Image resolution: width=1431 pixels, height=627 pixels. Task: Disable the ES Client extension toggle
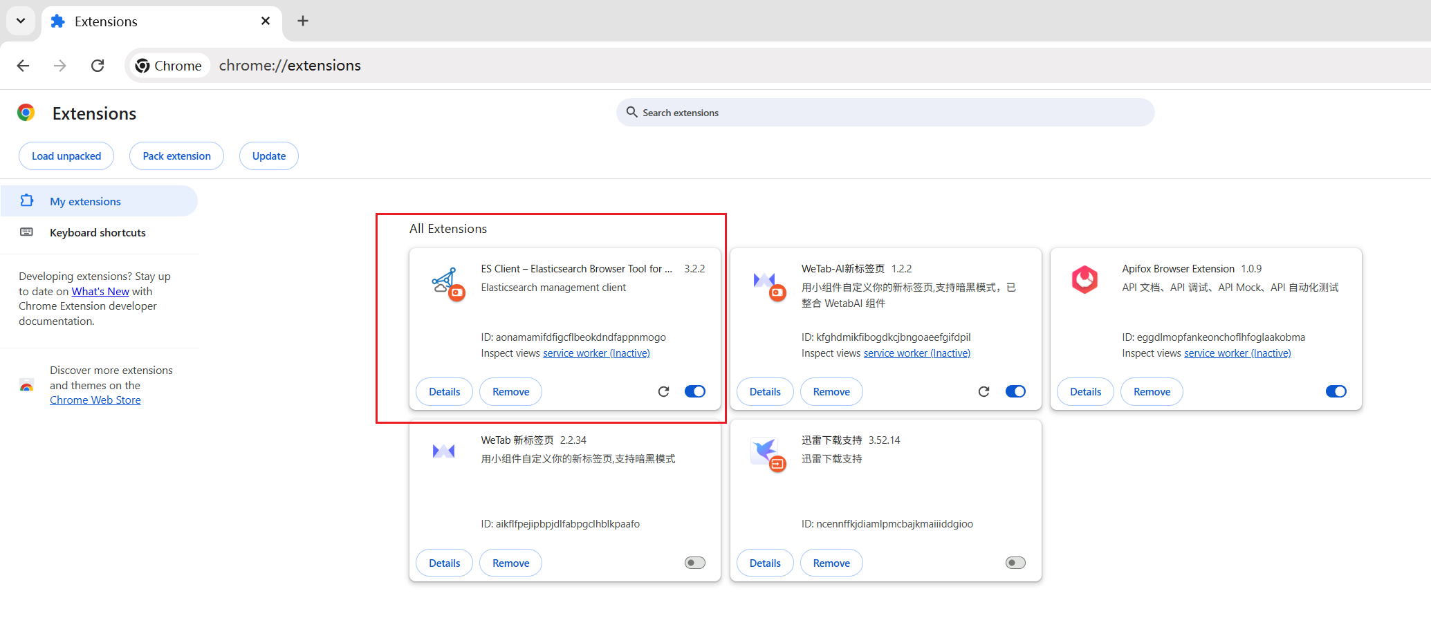(x=695, y=392)
